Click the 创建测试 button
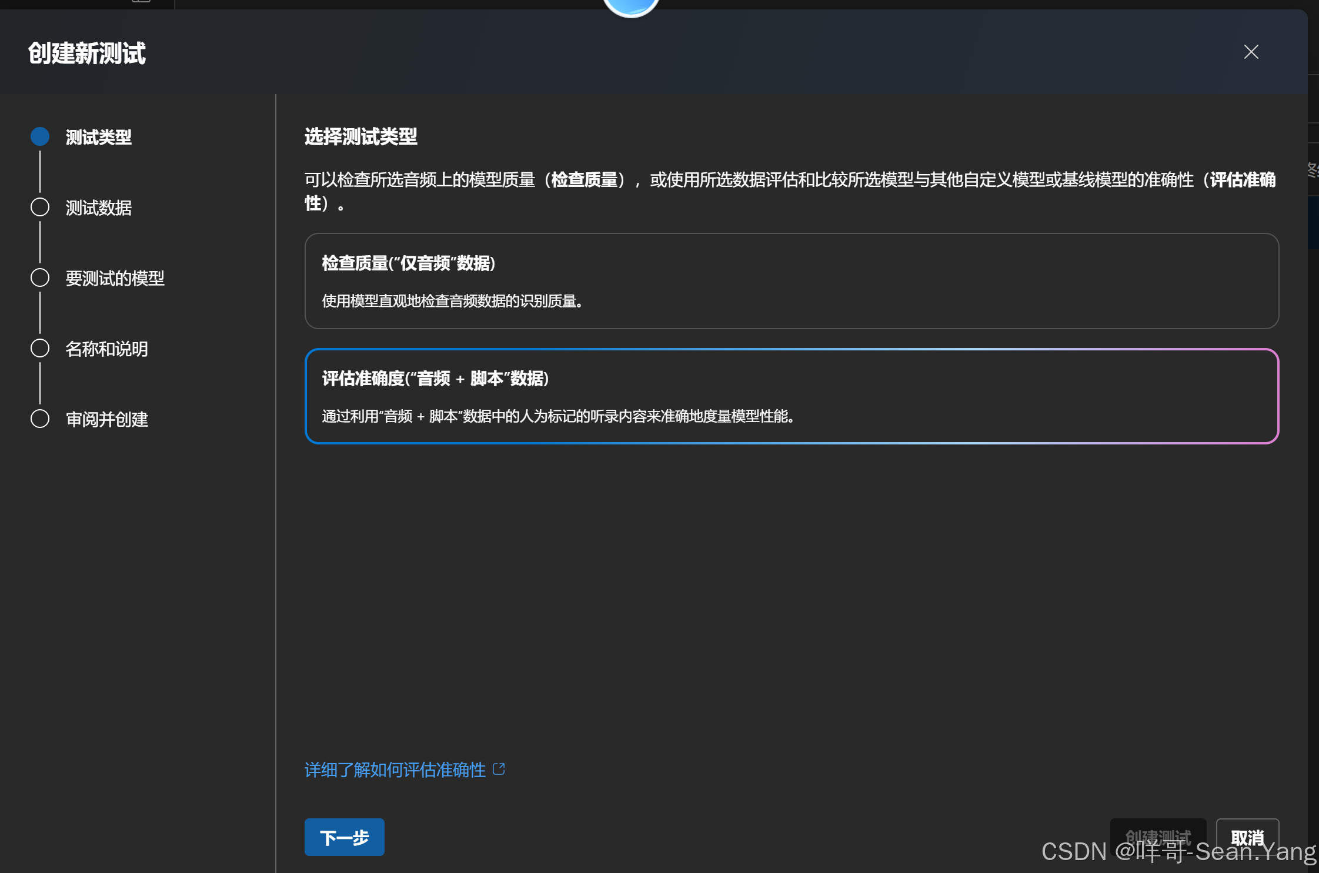 (1158, 837)
